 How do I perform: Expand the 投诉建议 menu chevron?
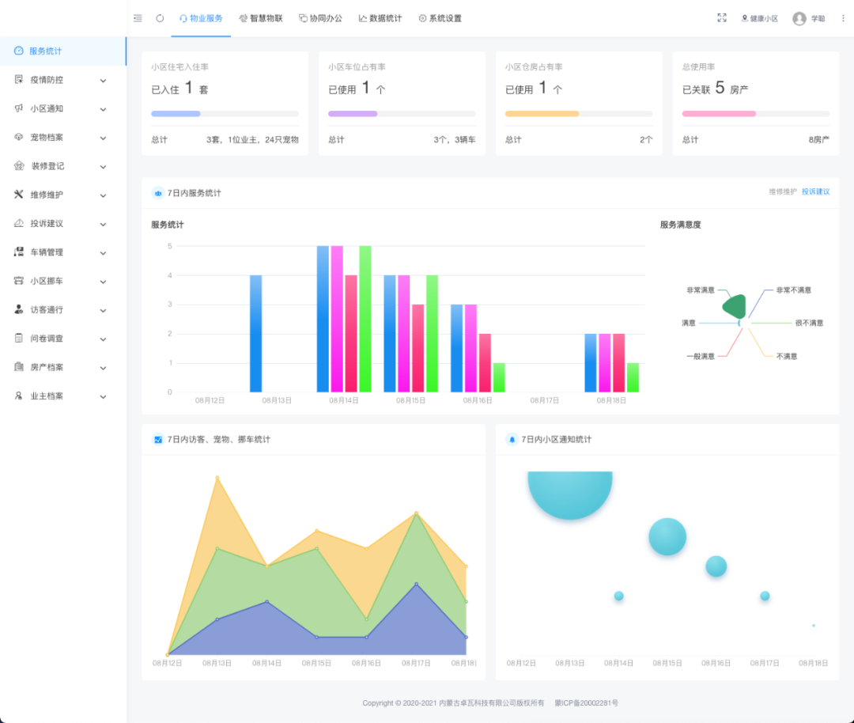click(103, 225)
